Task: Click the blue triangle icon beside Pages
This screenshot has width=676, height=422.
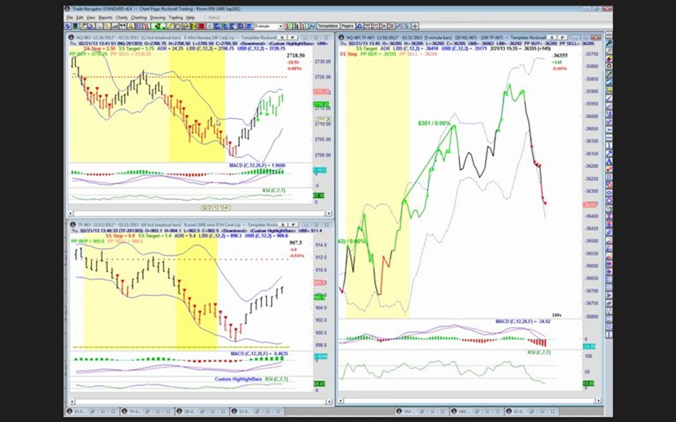Action: pyautogui.click(x=360, y=26)
